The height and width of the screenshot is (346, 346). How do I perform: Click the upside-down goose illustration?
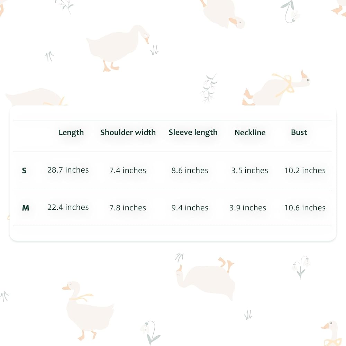point(206,277)
